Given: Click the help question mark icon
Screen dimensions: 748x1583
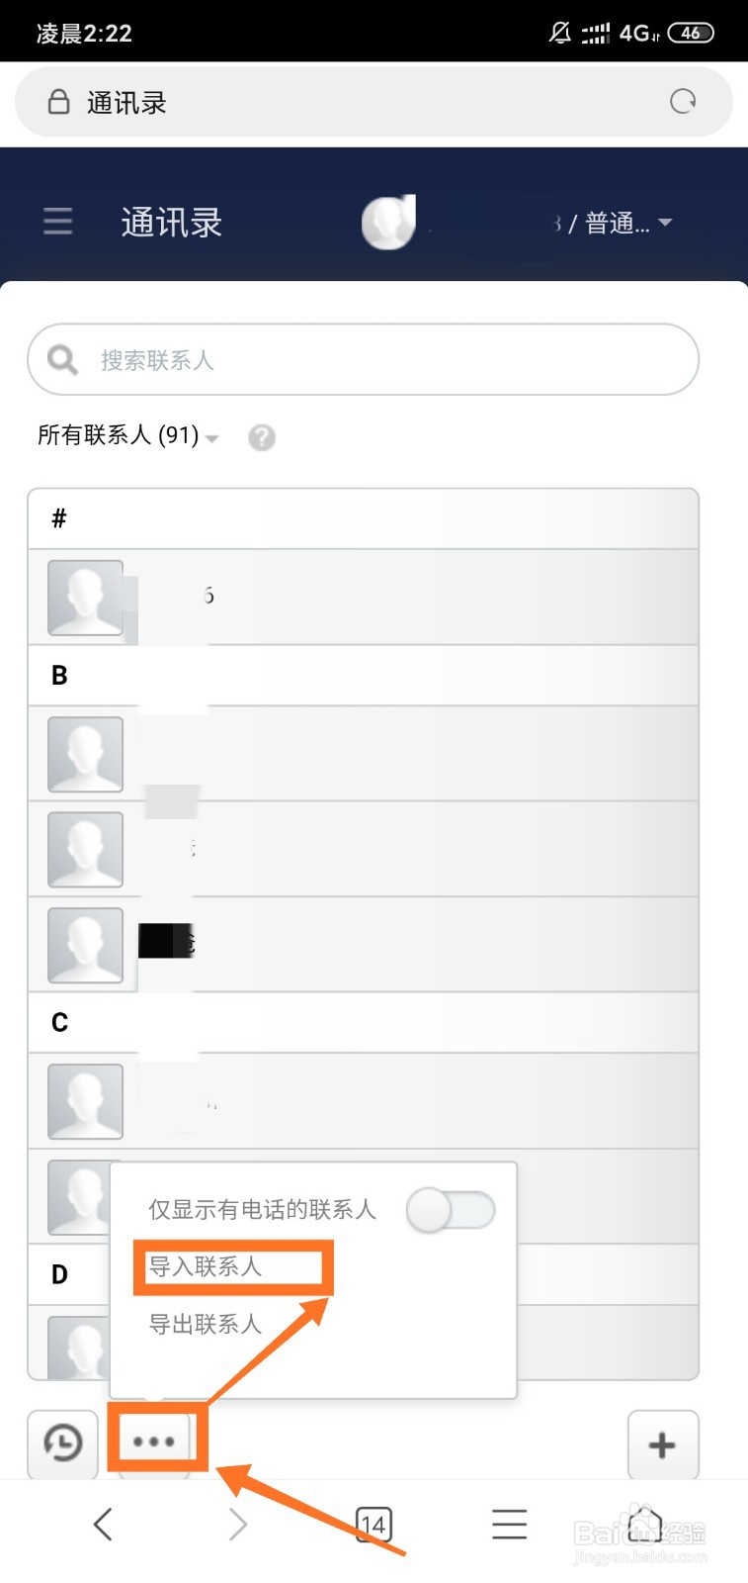Looking at the screenshot, I should click(261, 437).
